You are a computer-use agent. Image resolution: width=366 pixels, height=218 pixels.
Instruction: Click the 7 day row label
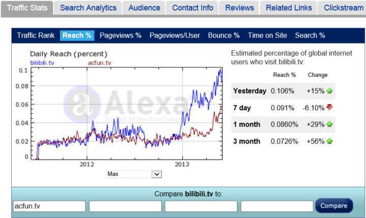pos(242,108)
